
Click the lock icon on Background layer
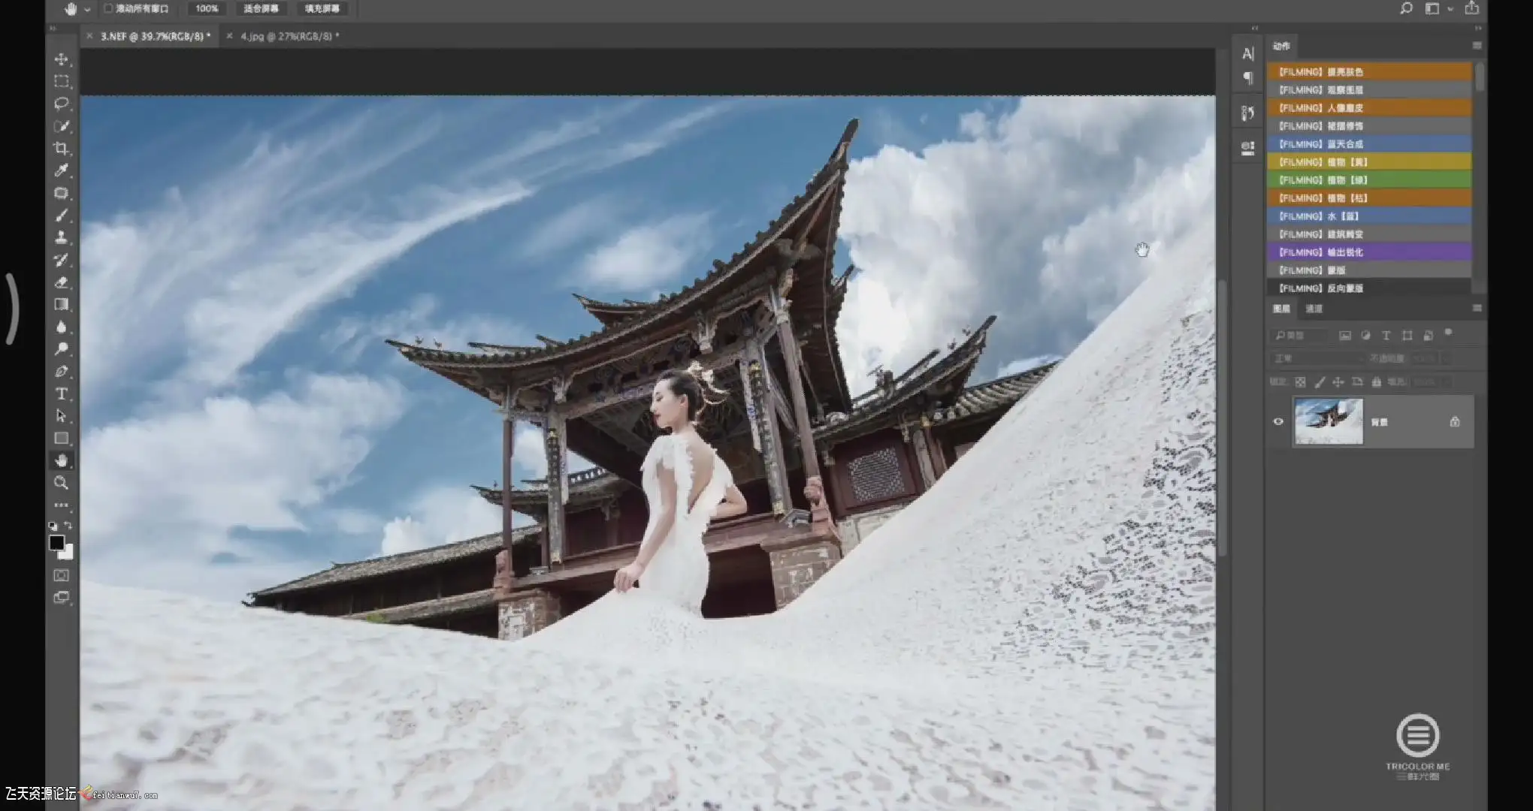tap(1455, 422)
